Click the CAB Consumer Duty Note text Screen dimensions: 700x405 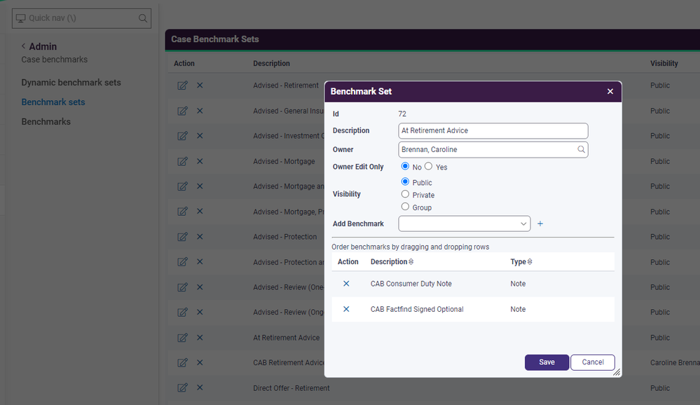click(411, 284)
